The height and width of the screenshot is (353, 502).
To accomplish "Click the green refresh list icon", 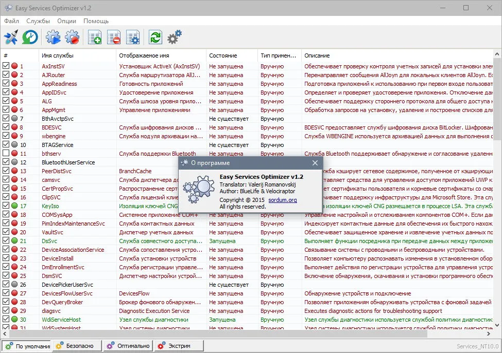I will 155,38.
